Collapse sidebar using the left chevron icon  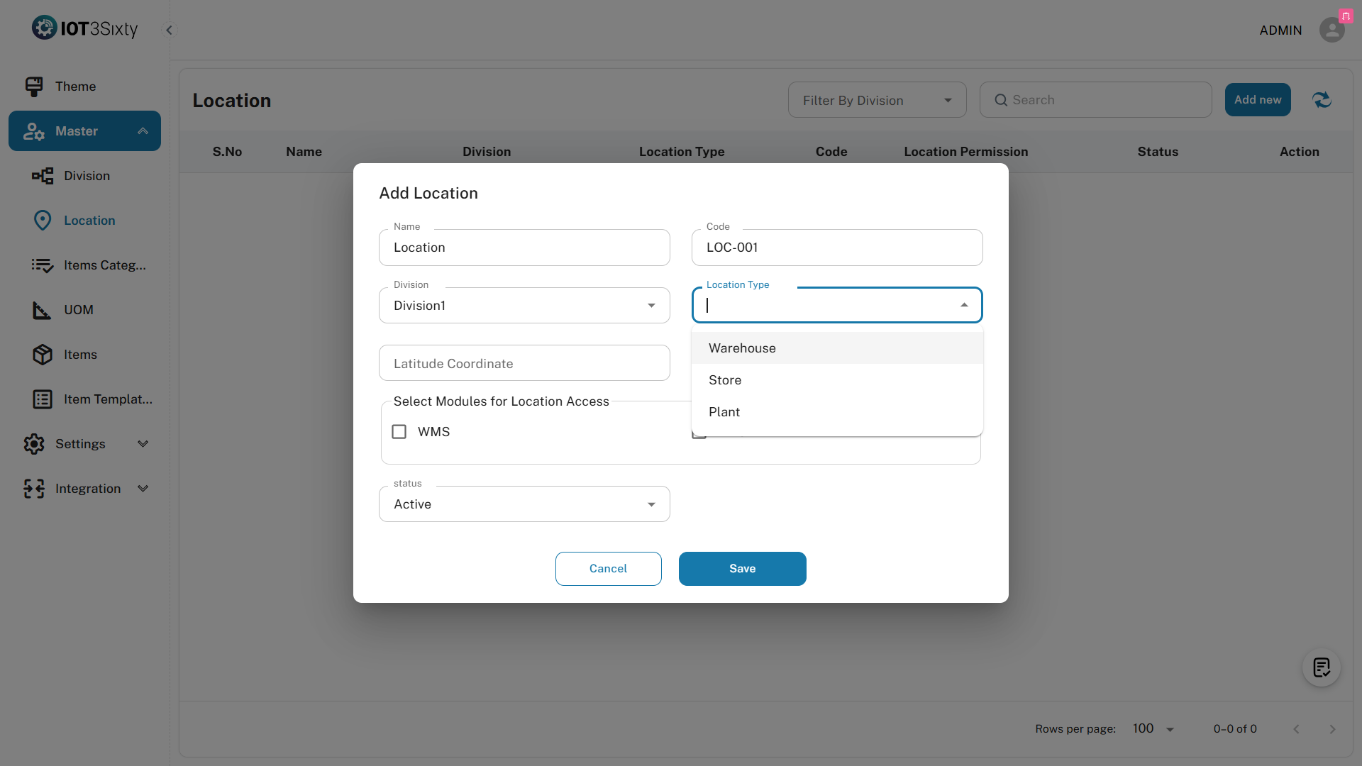tap(169, 30)
